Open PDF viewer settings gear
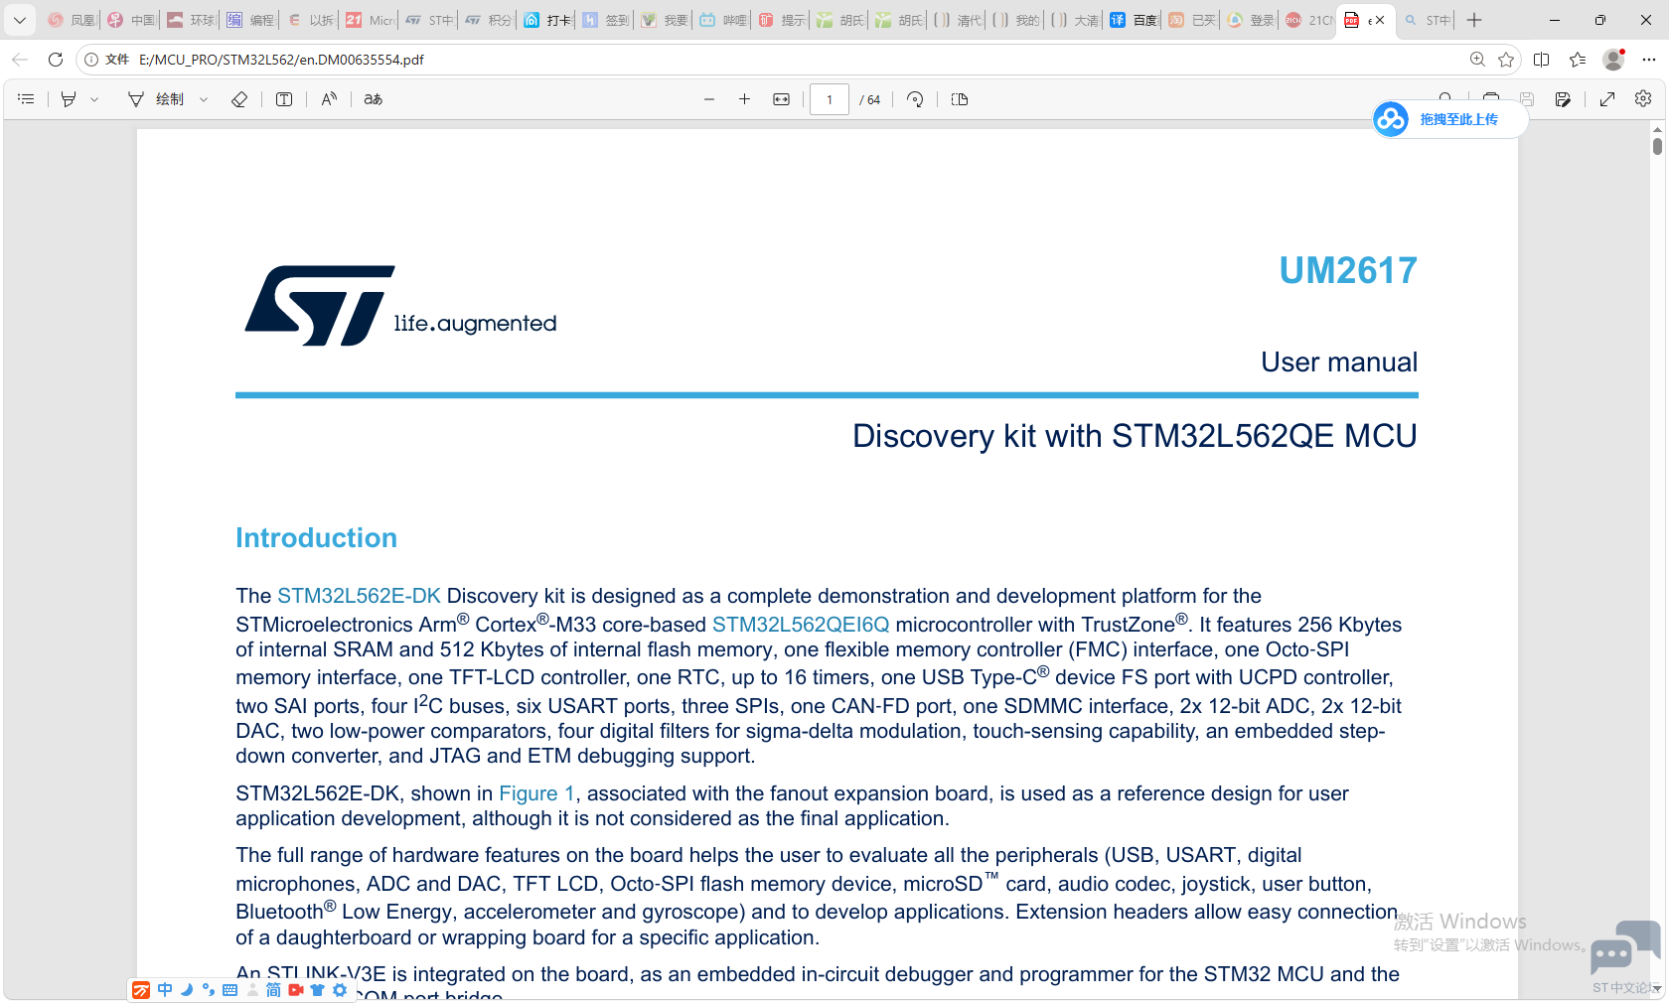 point(1643,99)
